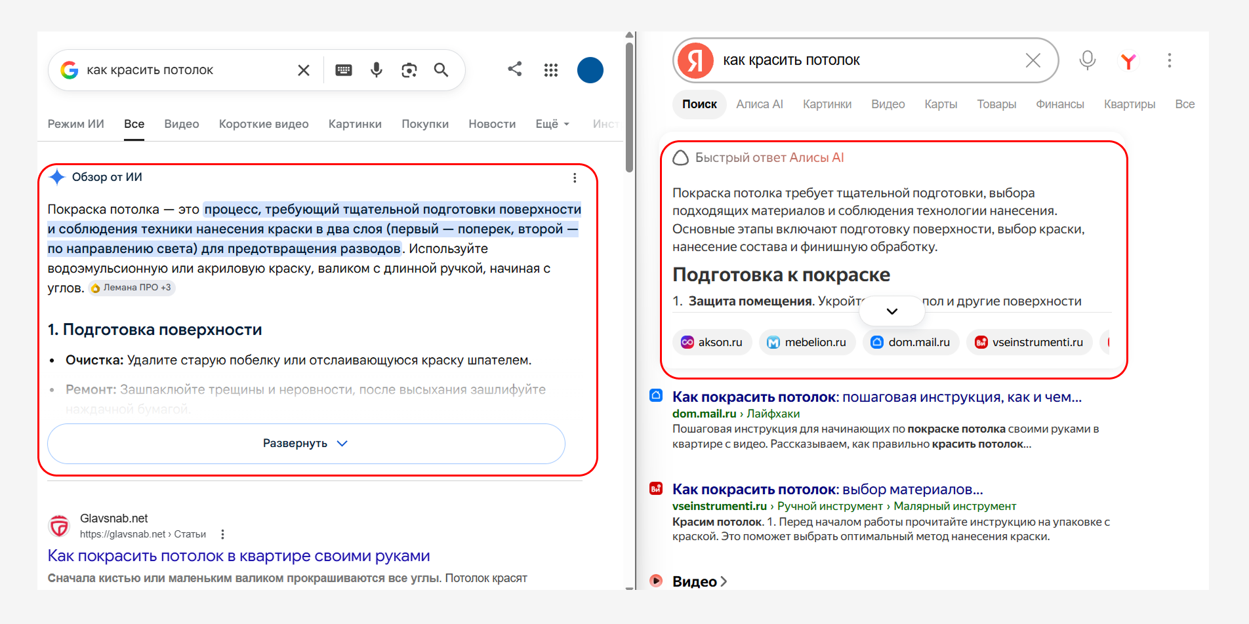The image size is (1249, 624).
Task: Start Yandex voice search microphone
Action: [1088, 60]
